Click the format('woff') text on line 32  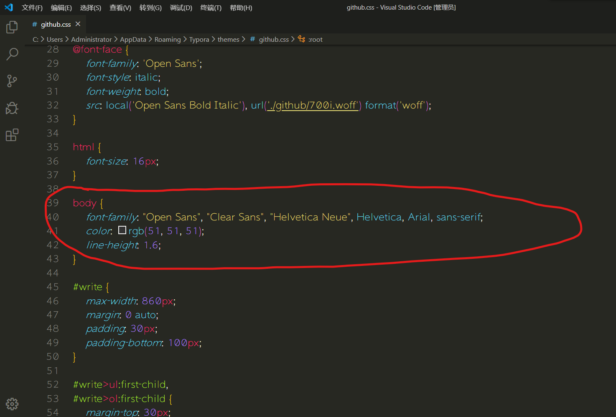tap(396, 105)
